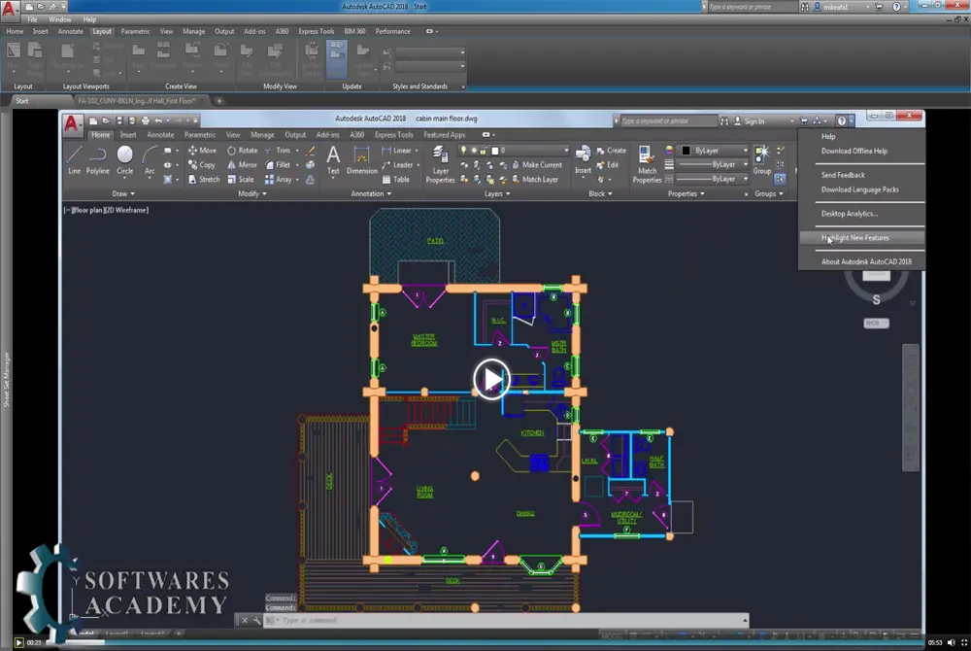This screenshot has width=971, height=651.
Task: Click the block Edit tool
Action: tap(608, 165)
